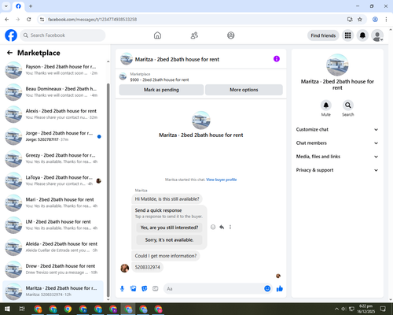
Task: Send 'Yes, are you still interested?' reply
Action: [x=169, y=228]
